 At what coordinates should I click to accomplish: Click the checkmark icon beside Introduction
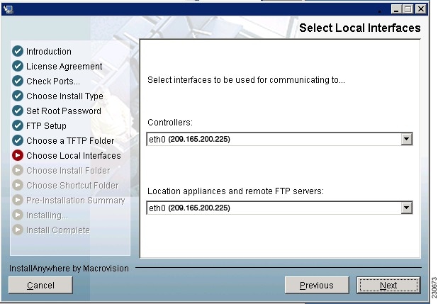coord(18,51)
